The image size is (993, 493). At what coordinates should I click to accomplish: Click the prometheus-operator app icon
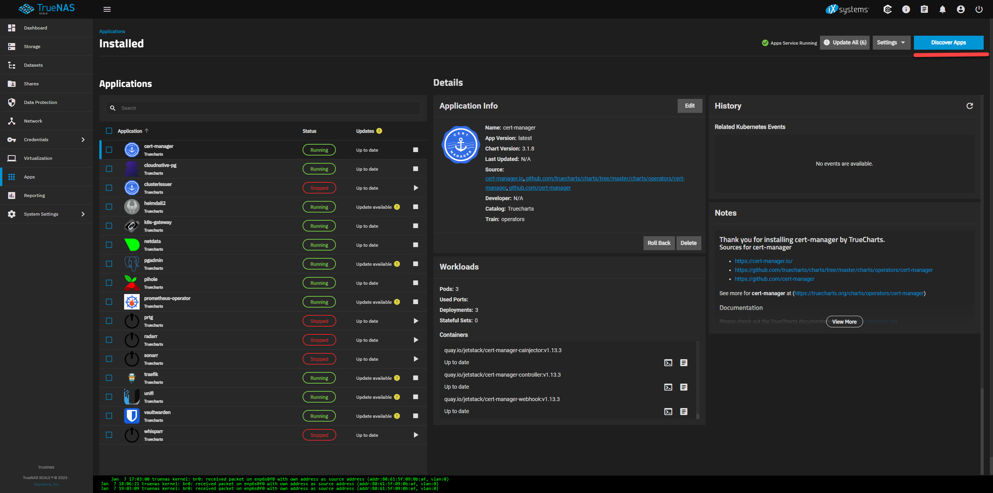132,302
